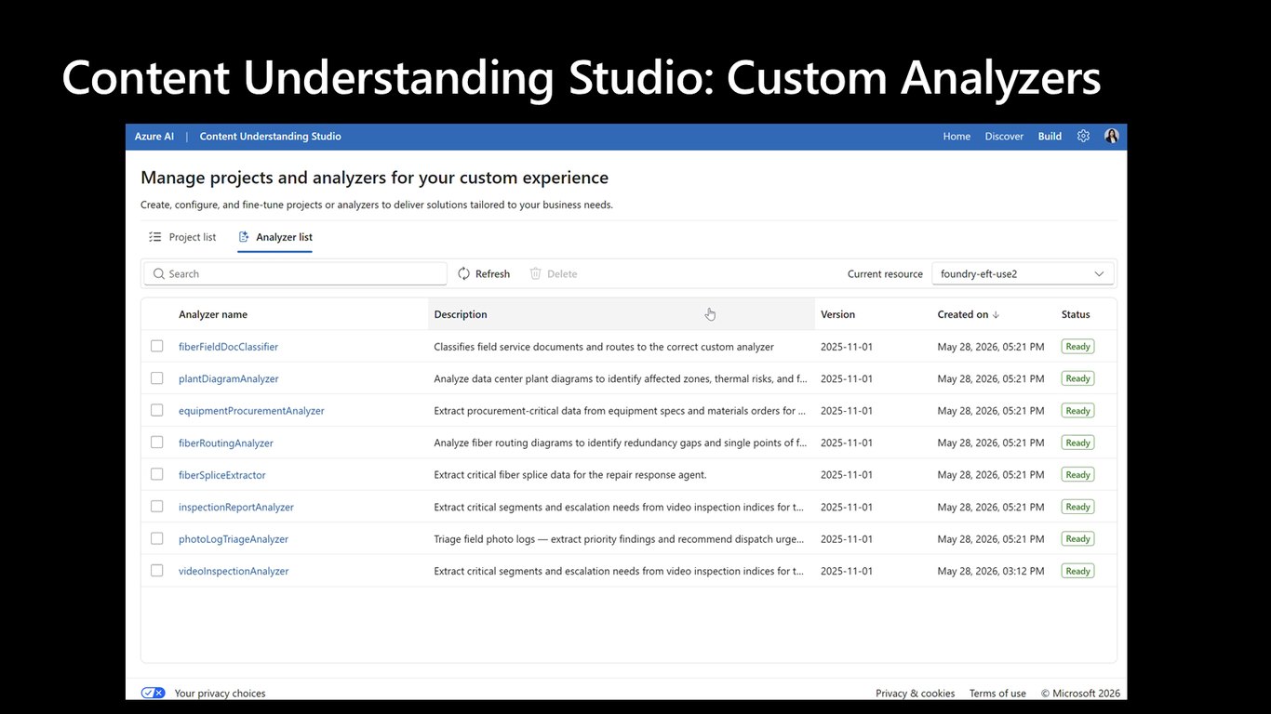Toggle the privacy choices switch
This screenshot has height=714, width=1271.
pos(153,693)
